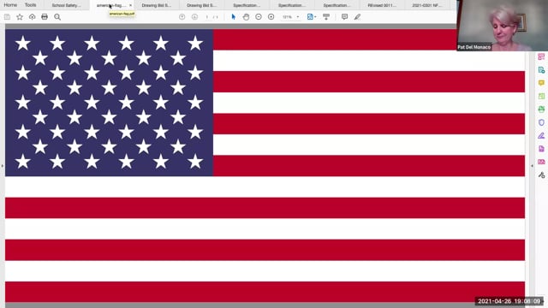This screenshot has height=308, width=548.
Task: Open More Tools at the sidebar bottom
Action: (x=541, y=175)
